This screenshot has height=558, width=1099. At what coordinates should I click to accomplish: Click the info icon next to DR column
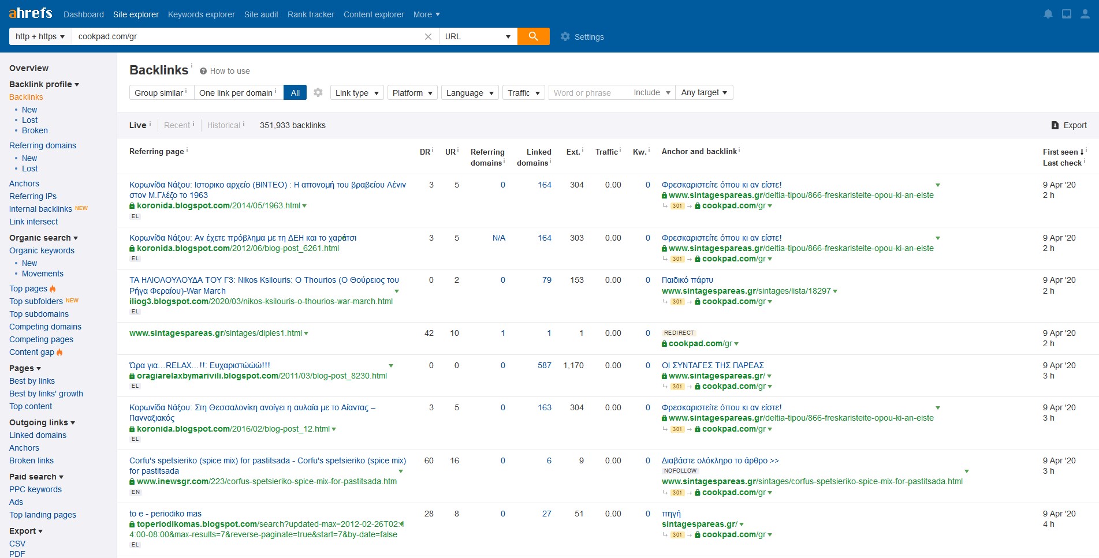(433, 150)
